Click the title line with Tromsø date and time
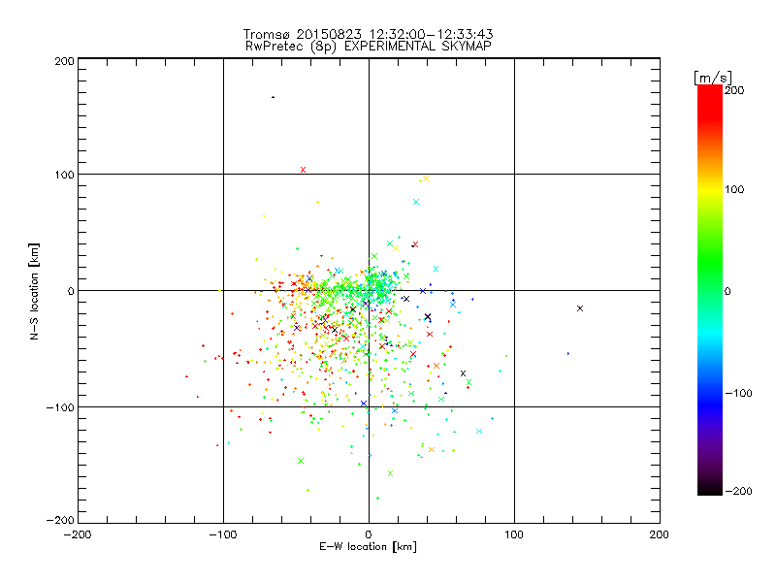The height and width of the screenshot is (582, 776). tap(369, 34)
